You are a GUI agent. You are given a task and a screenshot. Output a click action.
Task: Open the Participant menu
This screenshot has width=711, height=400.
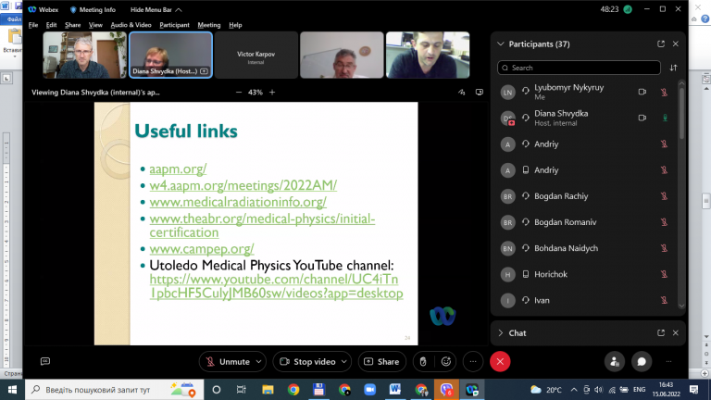(x=174, y=25)
